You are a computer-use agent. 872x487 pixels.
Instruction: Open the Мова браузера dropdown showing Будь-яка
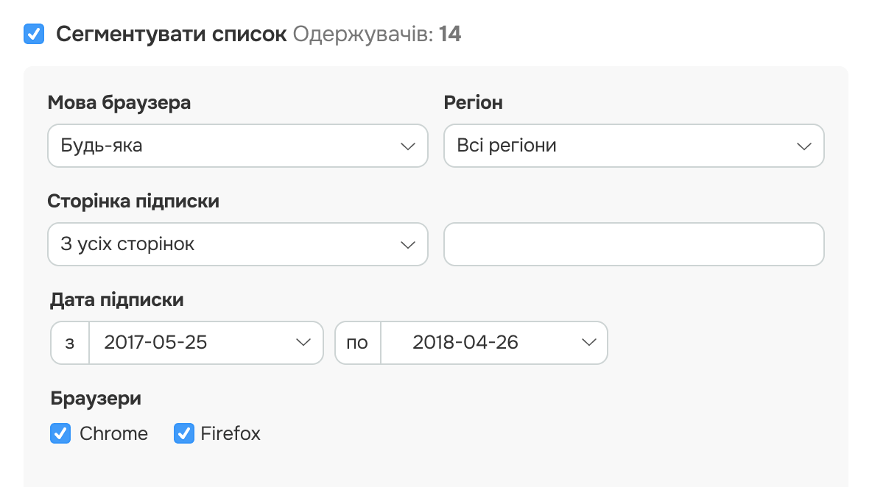coord(237,146)
